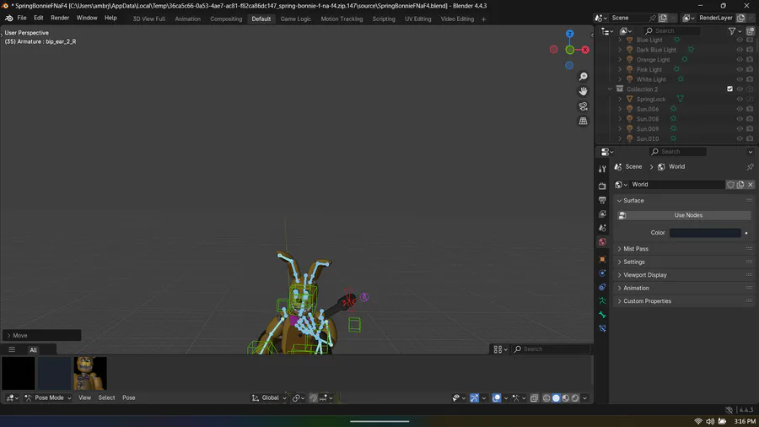Image resolution: width=759 pixels, height=427 pixels.
Task: Open the Object properties tab
Action: point(602,259)
